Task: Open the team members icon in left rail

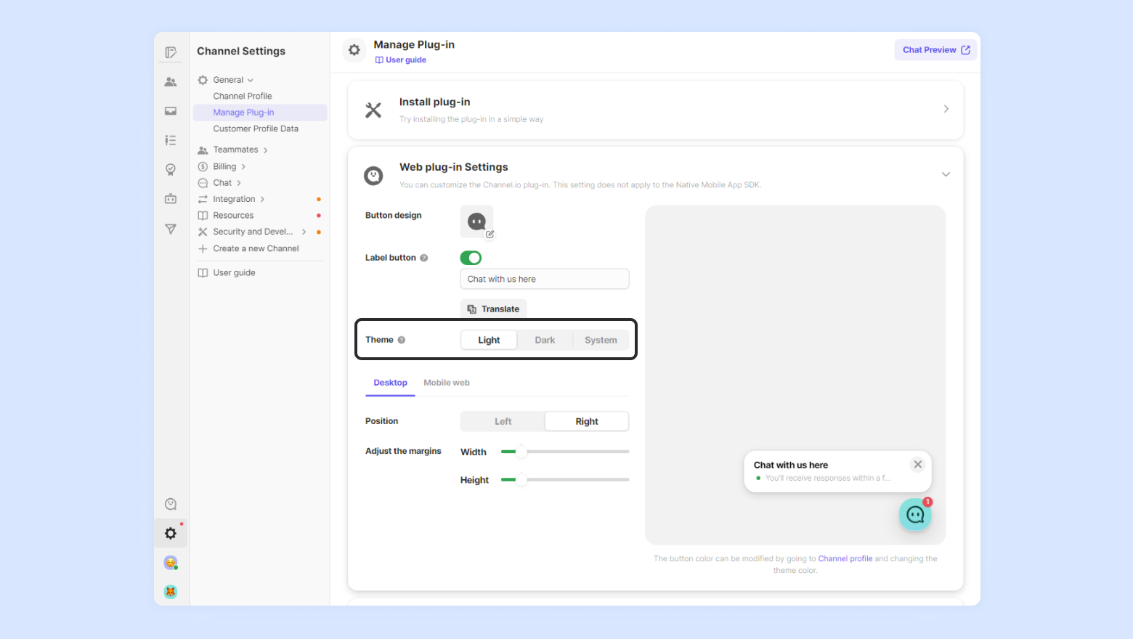Action: [x=171, y=82]
